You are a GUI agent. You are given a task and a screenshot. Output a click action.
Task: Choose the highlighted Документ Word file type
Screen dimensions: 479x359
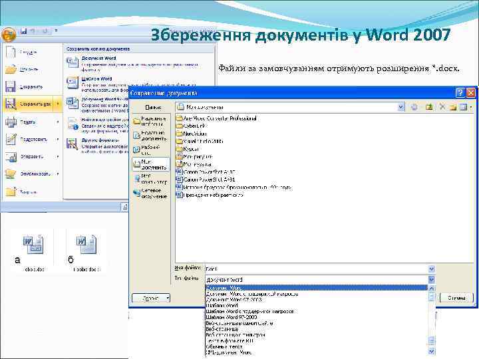pyautogui.click(x=316, y=288)
